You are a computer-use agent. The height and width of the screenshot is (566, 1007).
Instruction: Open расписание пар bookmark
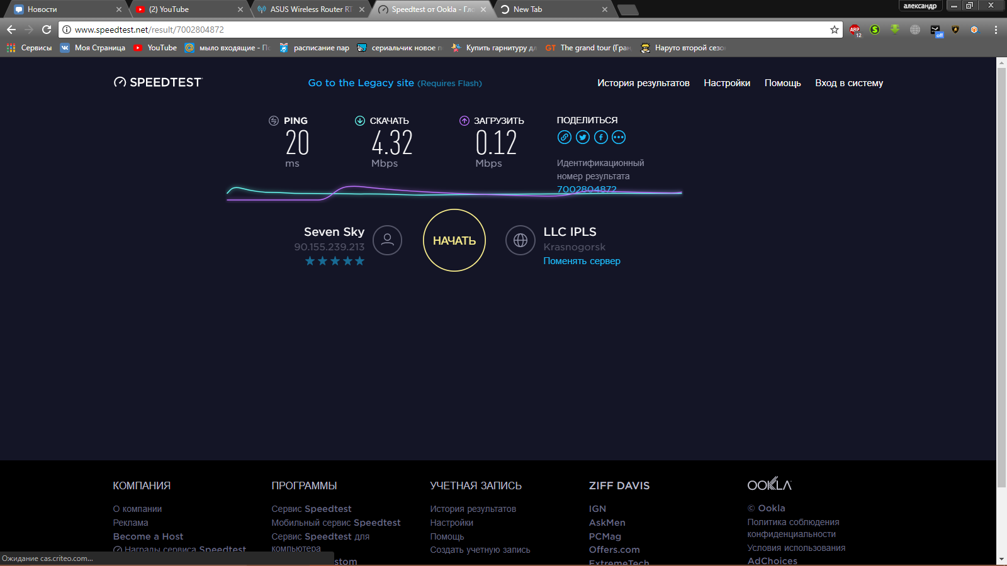pos(314,48)
